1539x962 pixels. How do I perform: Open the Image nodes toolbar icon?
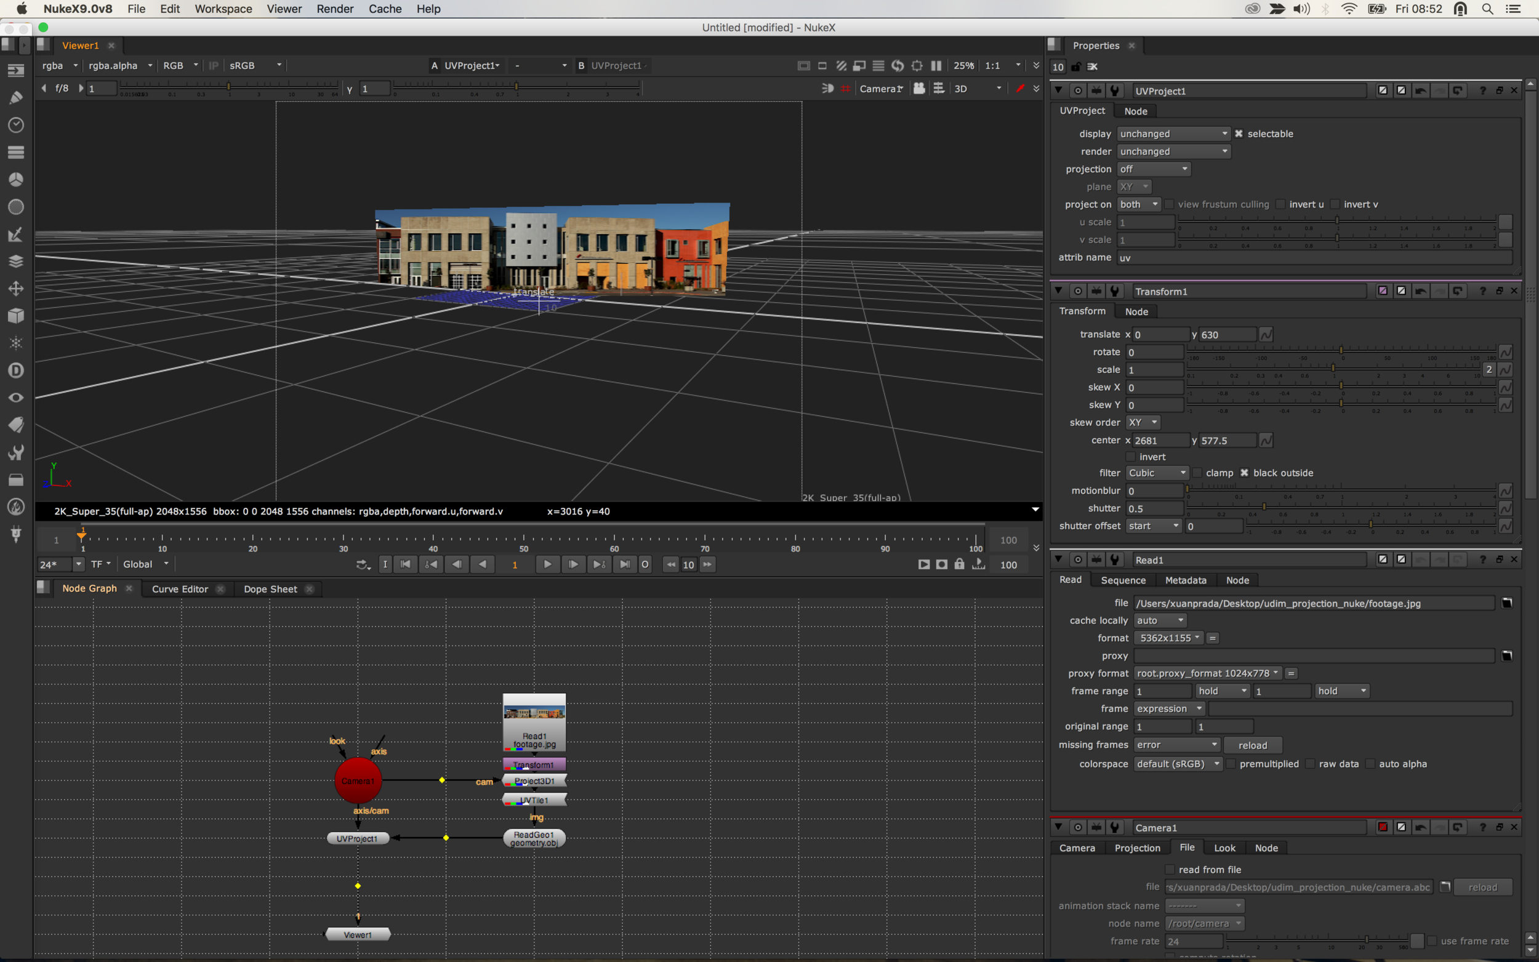(x=16, y=71)
